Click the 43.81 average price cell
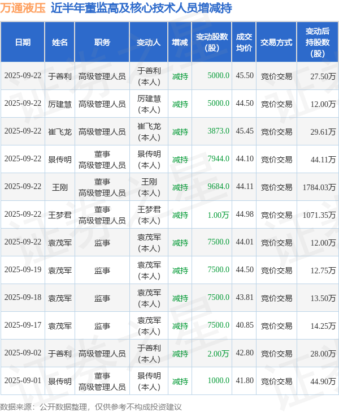This screenshot has width=339, height=412. point(245,298)
